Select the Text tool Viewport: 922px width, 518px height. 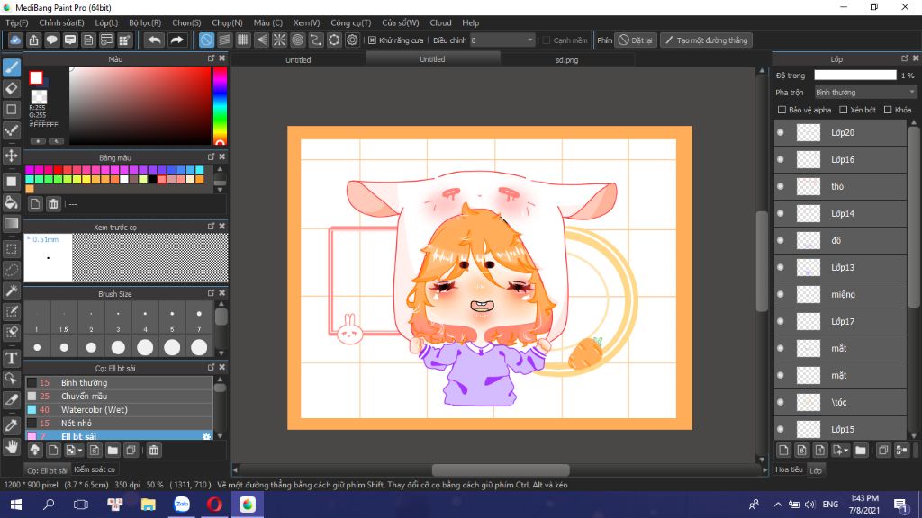pos(11,358)
